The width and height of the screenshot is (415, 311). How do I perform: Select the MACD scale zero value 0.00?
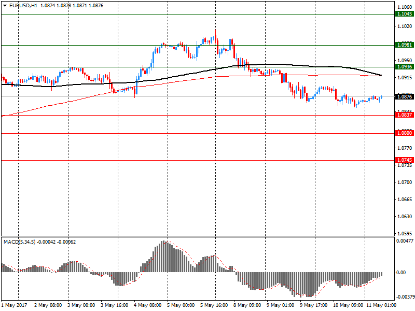401,273
